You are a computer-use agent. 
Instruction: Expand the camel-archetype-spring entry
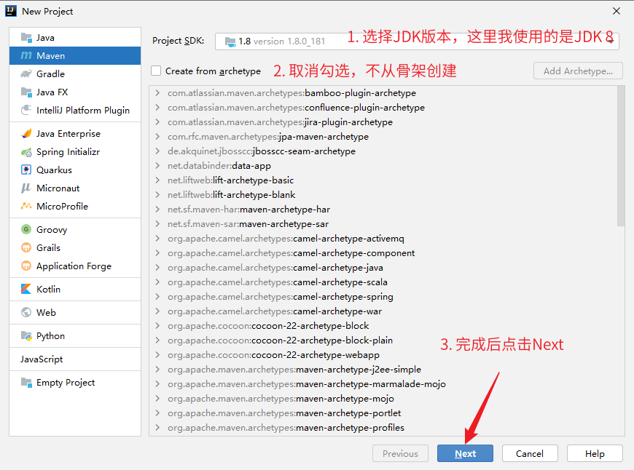click(157, 297)
